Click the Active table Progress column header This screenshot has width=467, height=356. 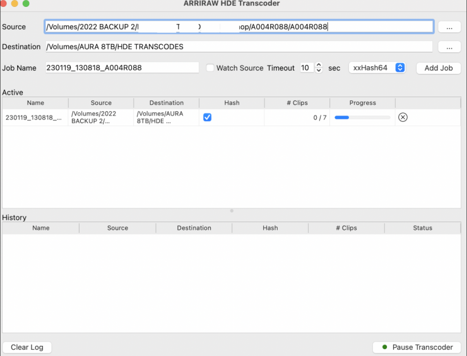click(x=362, y=103)
